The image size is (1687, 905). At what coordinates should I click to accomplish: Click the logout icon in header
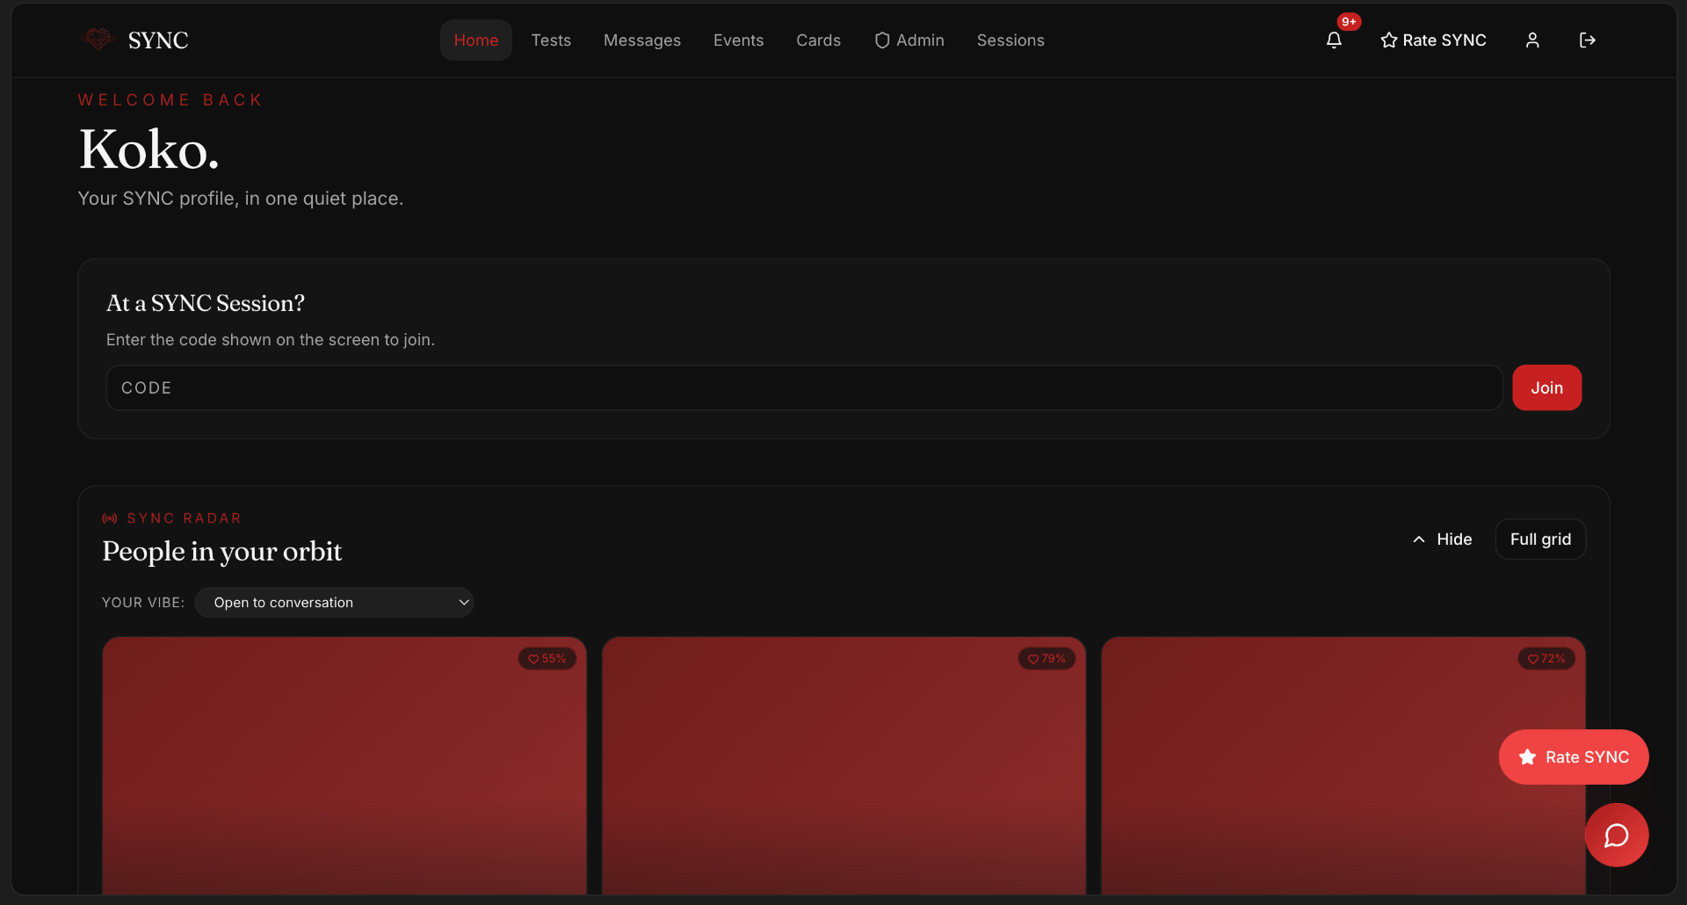click(x=1587, y=40)
